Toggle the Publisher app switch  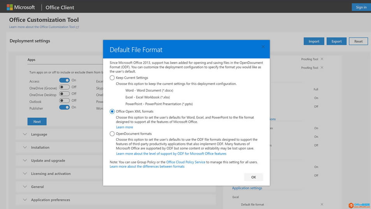pyautogui.click(x=64, y=107)
